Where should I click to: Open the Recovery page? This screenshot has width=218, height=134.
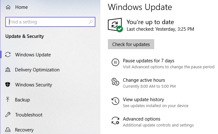click(24, 130)
